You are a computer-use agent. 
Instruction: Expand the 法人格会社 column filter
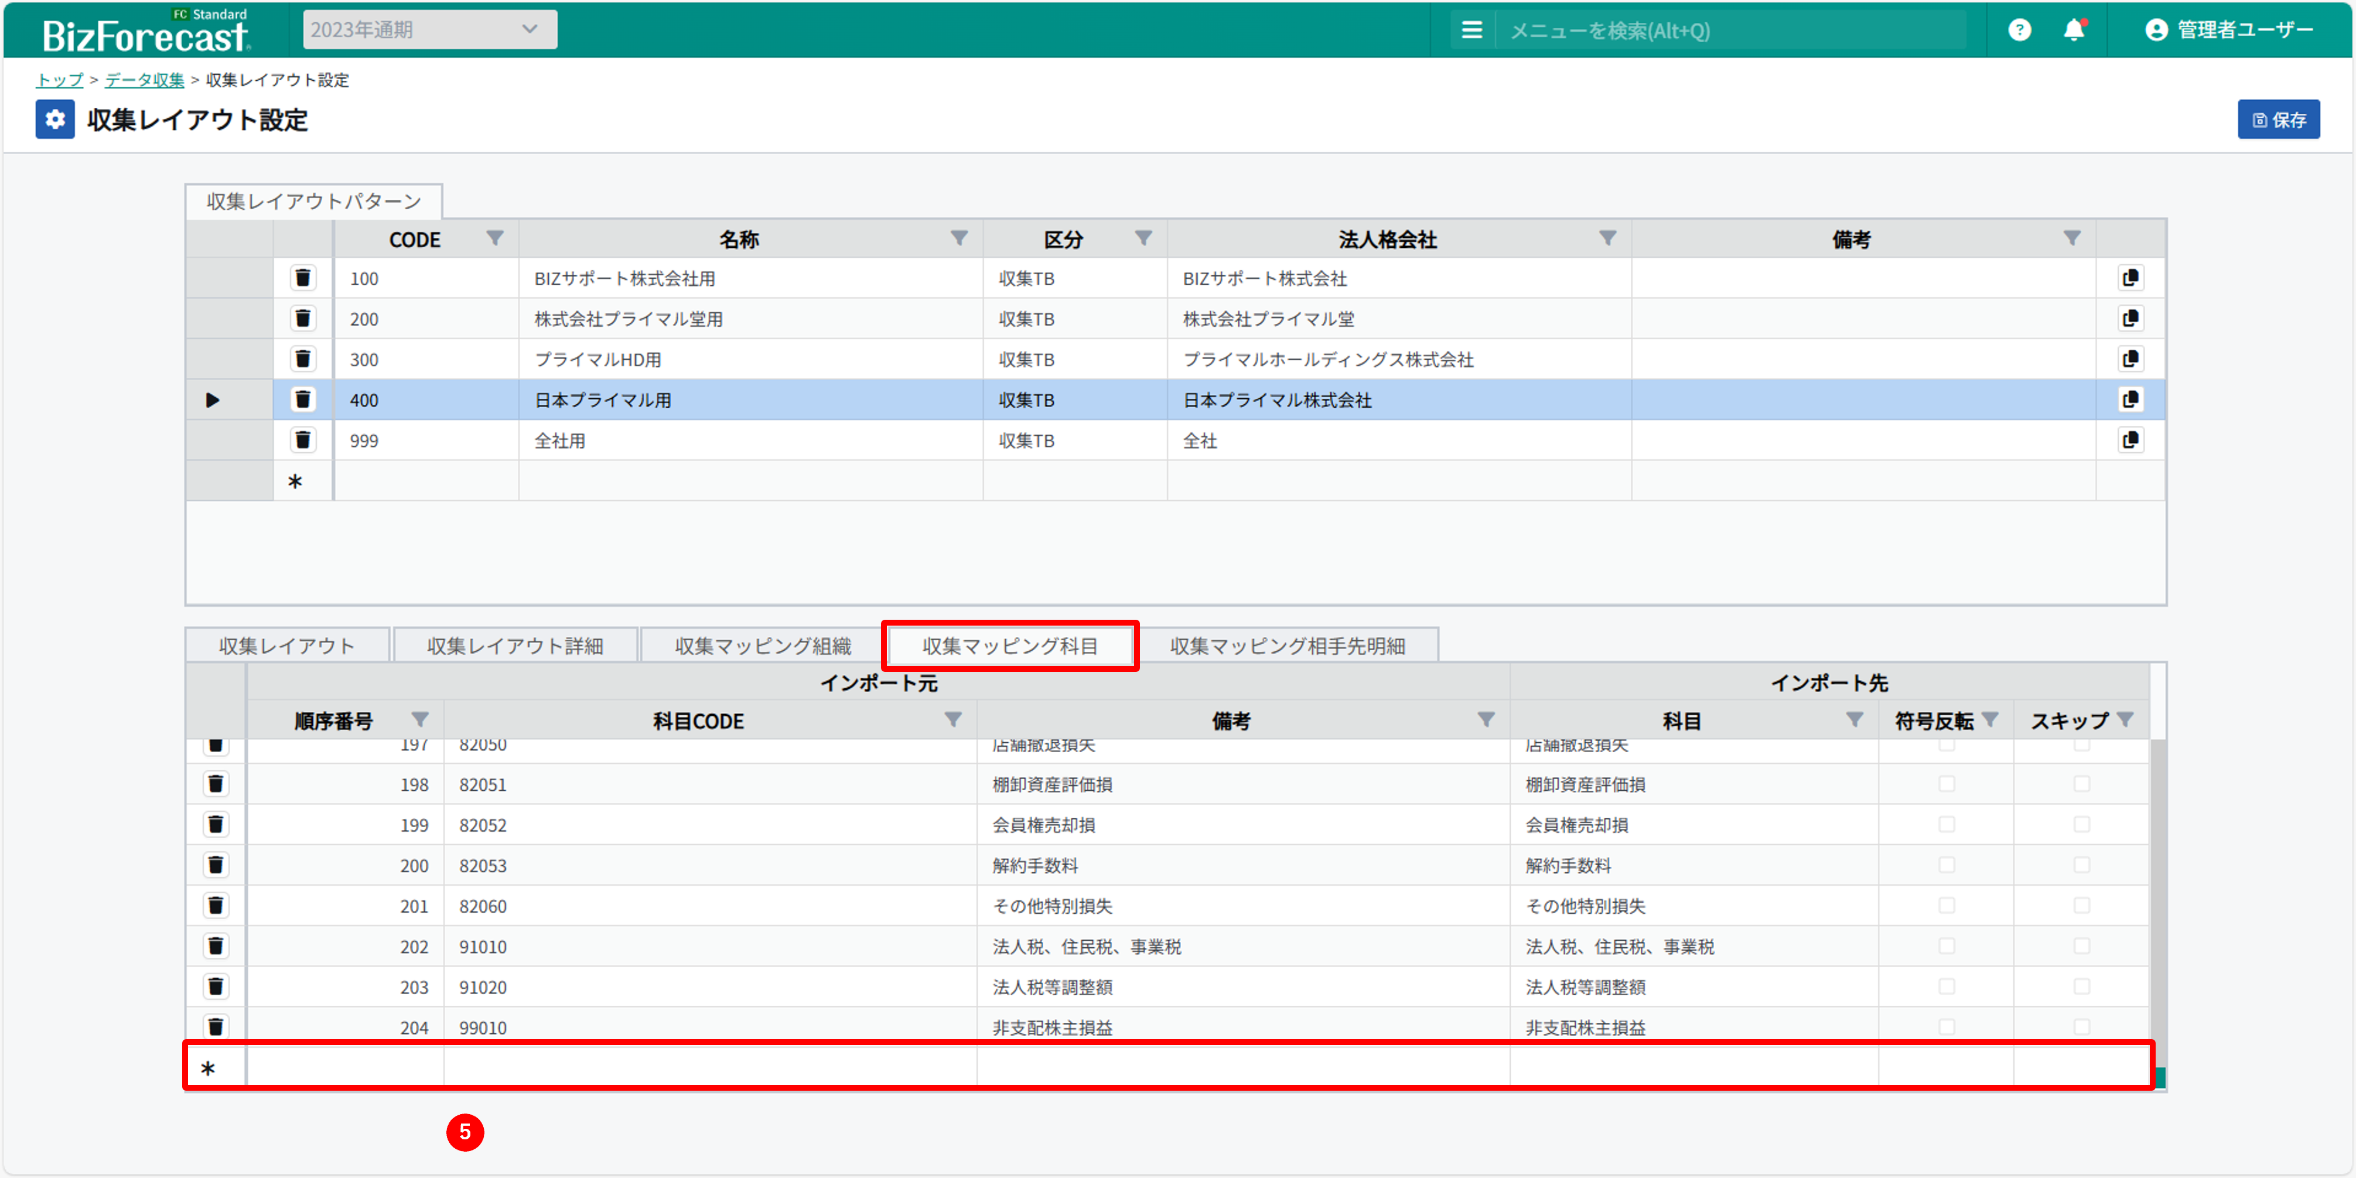[1607, 239]
